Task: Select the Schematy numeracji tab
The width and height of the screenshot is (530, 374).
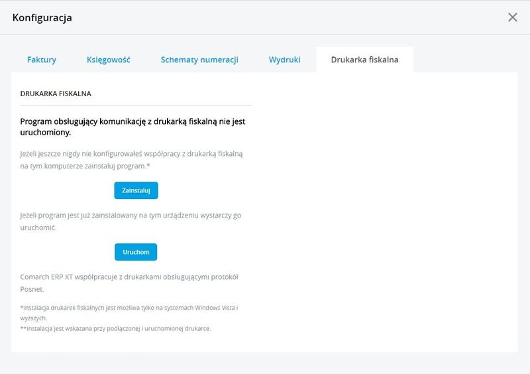Action: pos(199,60)
